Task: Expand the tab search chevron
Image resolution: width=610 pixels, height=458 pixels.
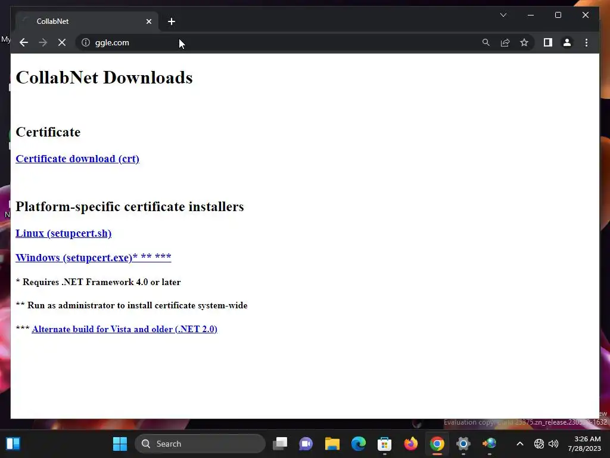Action: tap(503, 15)
